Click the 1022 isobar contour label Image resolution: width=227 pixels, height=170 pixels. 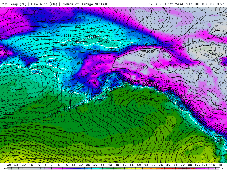tap(77, 27)
